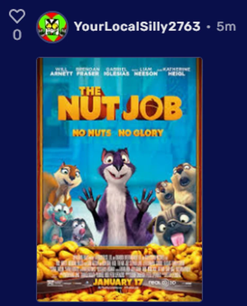
Task: Open YourLocalSilly2763's profile avatar
Action: 52,27
